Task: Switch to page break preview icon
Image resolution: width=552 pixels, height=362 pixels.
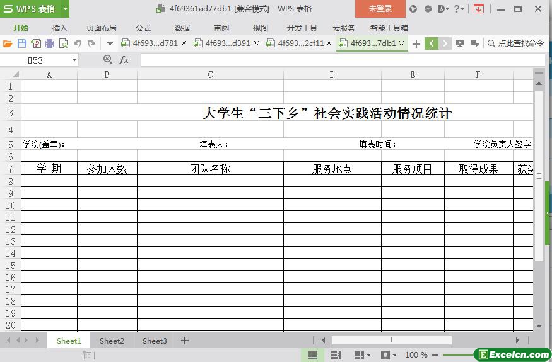Action: point(336,355)
